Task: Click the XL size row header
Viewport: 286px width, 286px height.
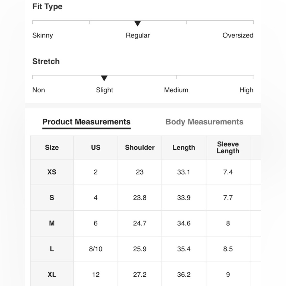Action: point(52,275)
